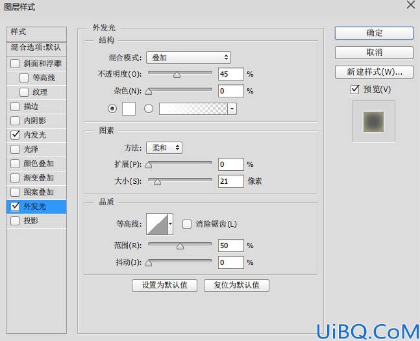This screenshot has width=420, height=341.
Task: Uncheck the 外发光 checkbox
Action: 15,206
